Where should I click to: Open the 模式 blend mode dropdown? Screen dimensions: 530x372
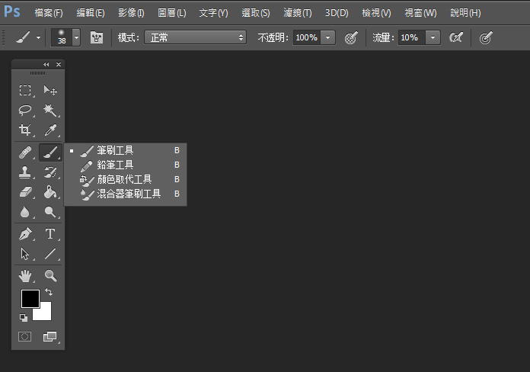[195, 37]
